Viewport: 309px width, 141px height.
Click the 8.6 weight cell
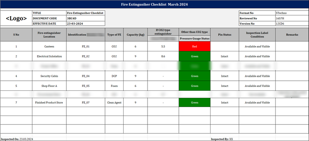(163, 56)
